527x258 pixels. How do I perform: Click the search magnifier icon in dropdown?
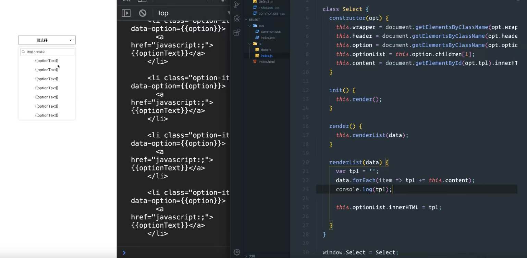23,52
